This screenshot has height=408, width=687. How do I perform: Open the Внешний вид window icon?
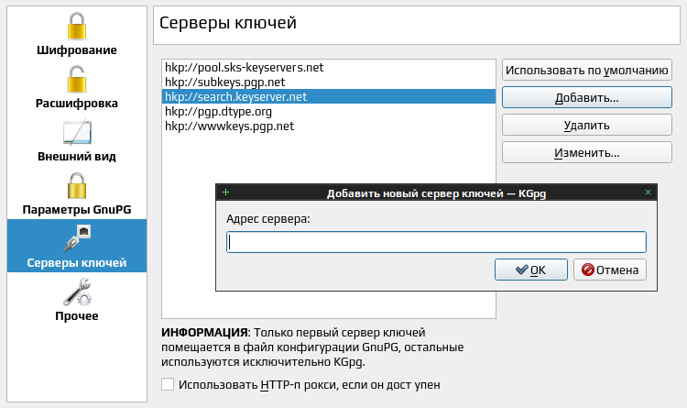[x=77, y=133]
